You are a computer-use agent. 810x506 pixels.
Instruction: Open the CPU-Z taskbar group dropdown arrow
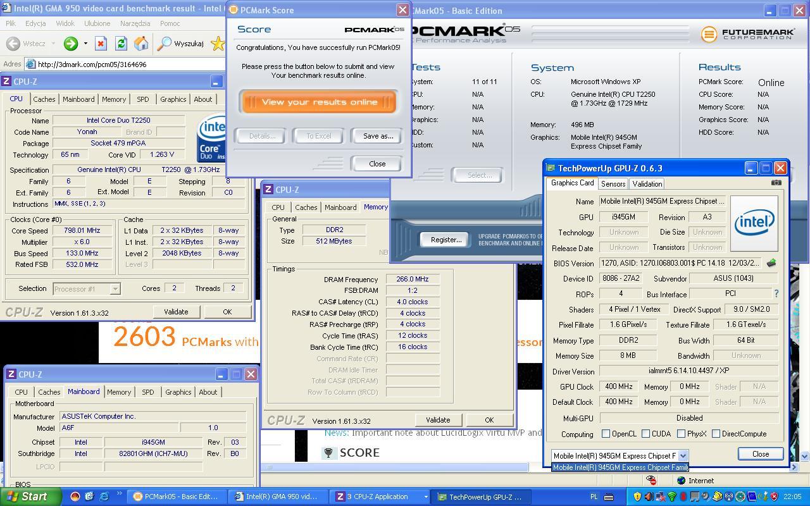point(425,497)
